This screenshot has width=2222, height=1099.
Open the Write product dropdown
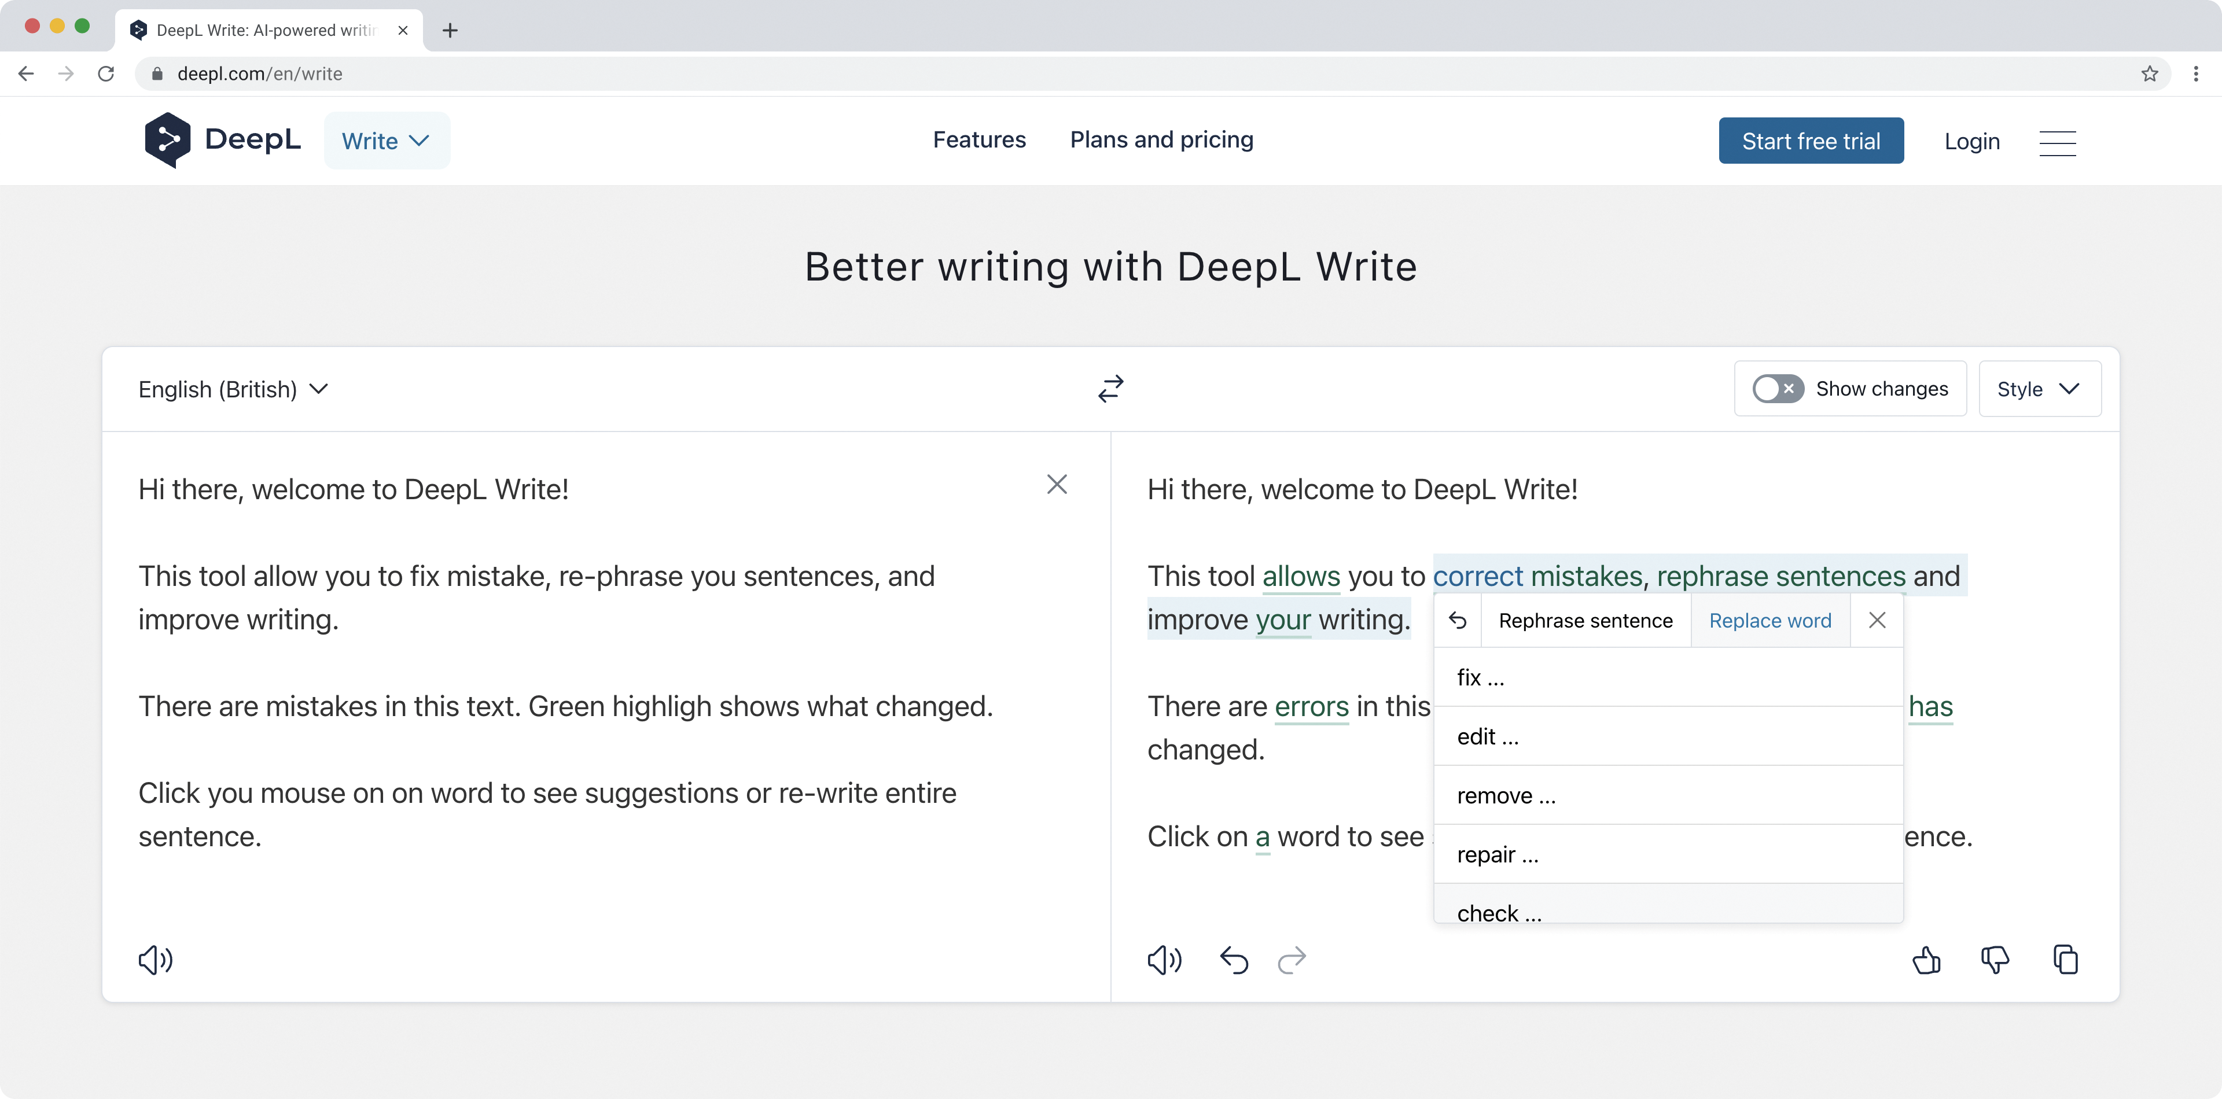(x=387, y=141)
